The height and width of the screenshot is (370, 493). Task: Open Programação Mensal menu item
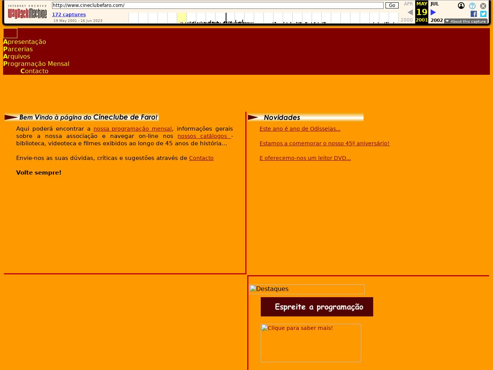pyautogui.click(x=36, y=64)
